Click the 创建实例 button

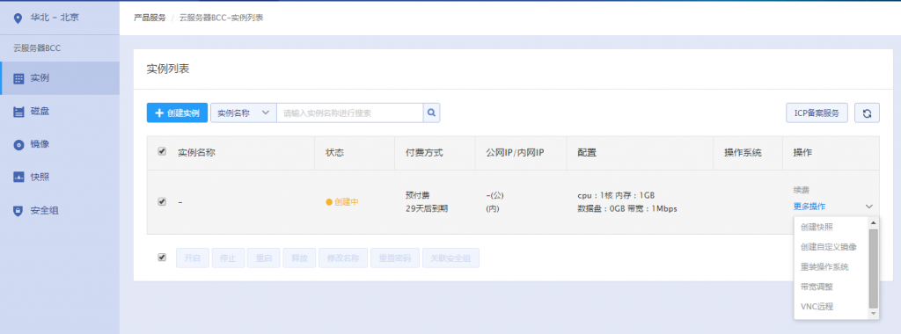(177, 113)
